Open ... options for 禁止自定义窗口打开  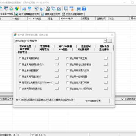point(106,82)
